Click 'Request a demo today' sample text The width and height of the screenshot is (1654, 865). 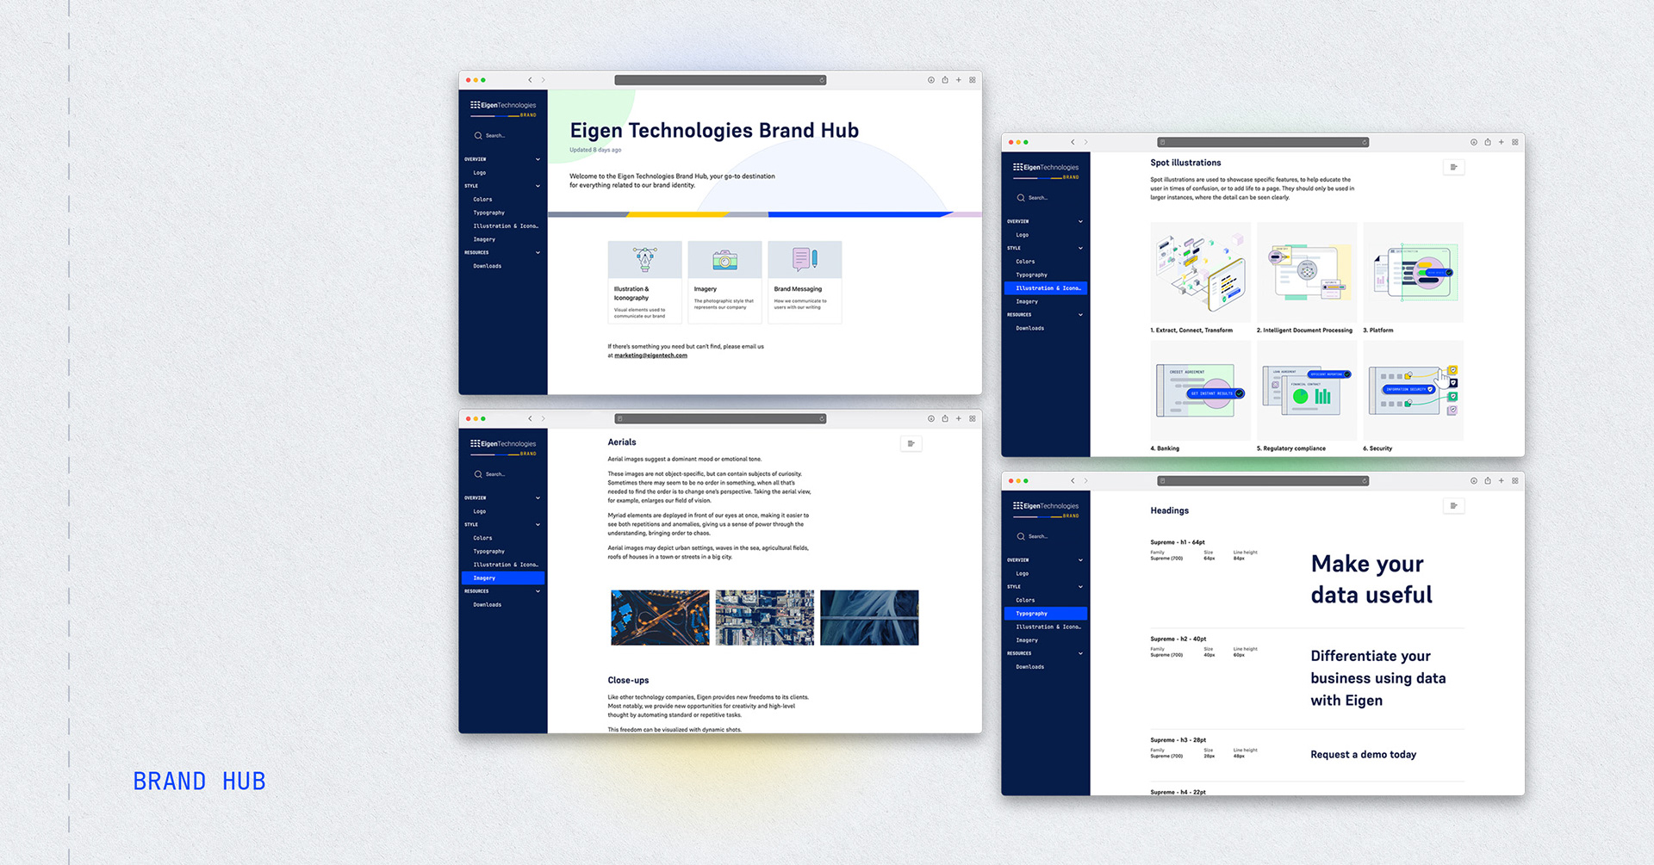tap(1363, 755)
